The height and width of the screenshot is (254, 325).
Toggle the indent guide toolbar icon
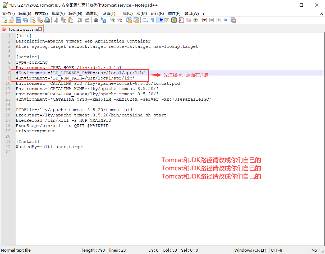click(x=160, y=20)
